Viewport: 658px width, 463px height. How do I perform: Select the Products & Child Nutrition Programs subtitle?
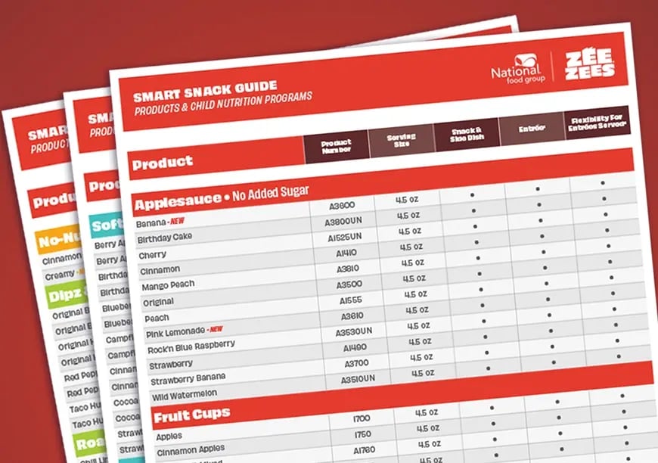[x=223, y=103]
